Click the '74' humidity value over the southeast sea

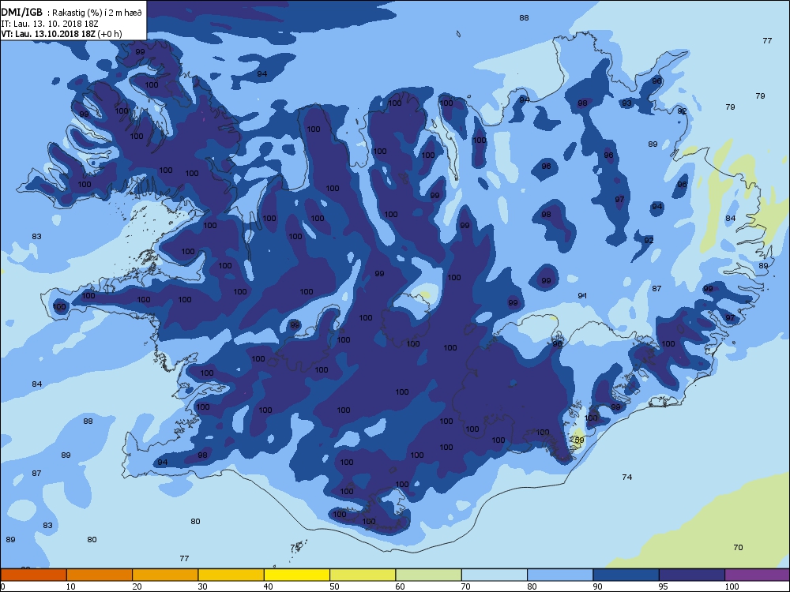tap(626, 478)
